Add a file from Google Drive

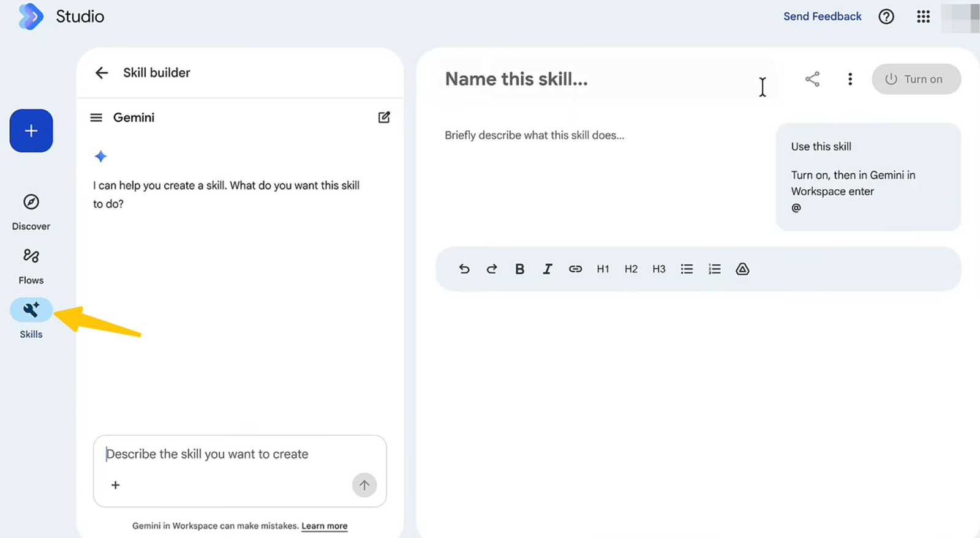(x=742, y=269)
